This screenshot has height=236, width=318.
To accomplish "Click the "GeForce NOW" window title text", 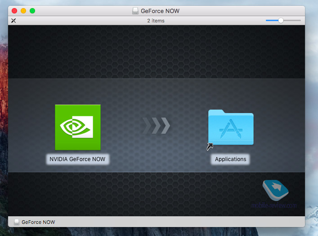I will (160, 11).
